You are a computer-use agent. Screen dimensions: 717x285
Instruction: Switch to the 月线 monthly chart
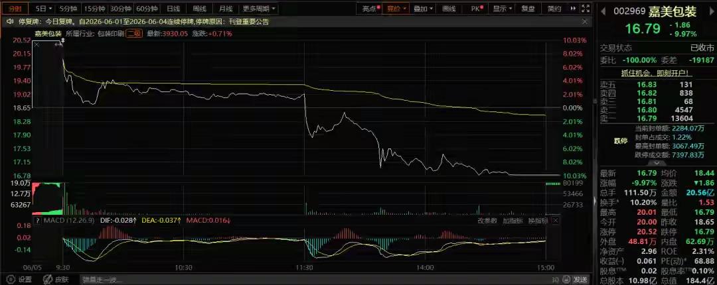[226, 8]
